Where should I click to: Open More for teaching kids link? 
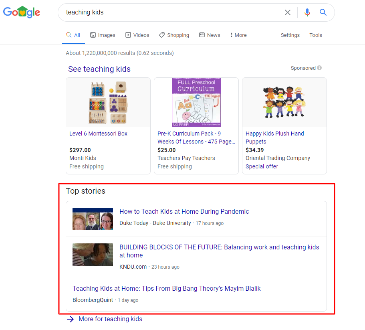110,319
